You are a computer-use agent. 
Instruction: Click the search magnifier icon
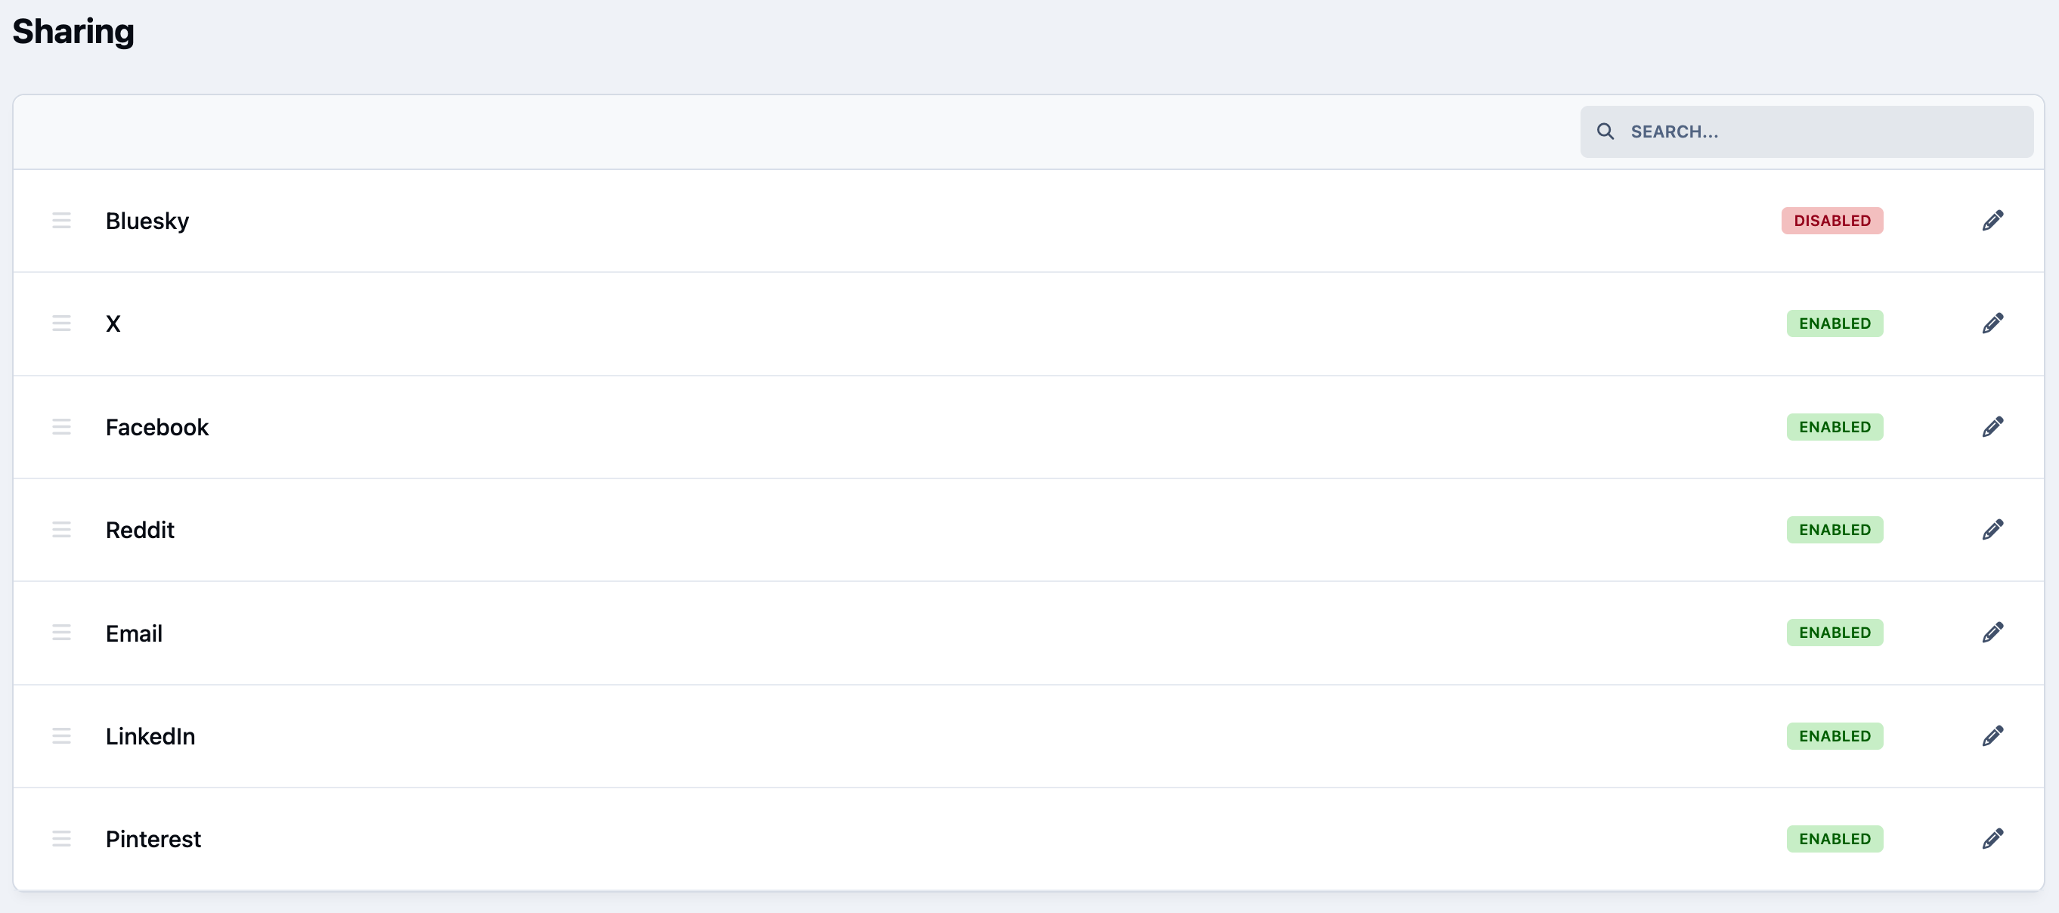click(1605, 131)
